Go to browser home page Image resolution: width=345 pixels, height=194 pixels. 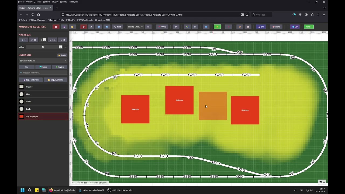tap(39, 15)
